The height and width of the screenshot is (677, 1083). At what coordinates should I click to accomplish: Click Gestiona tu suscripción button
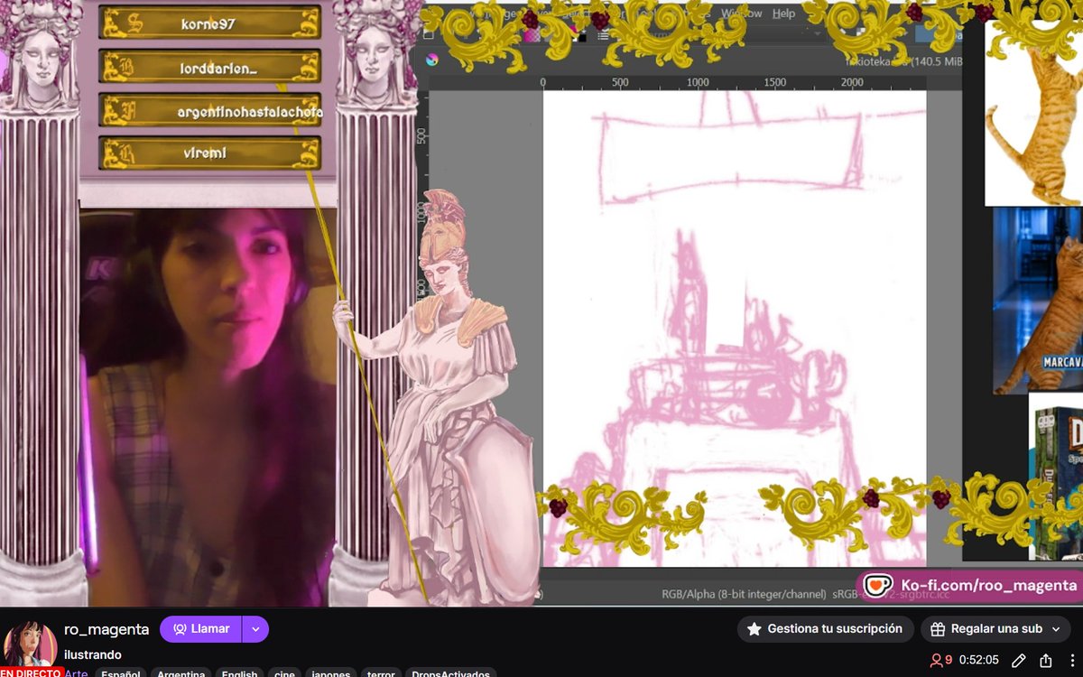(x=825, y=629)
